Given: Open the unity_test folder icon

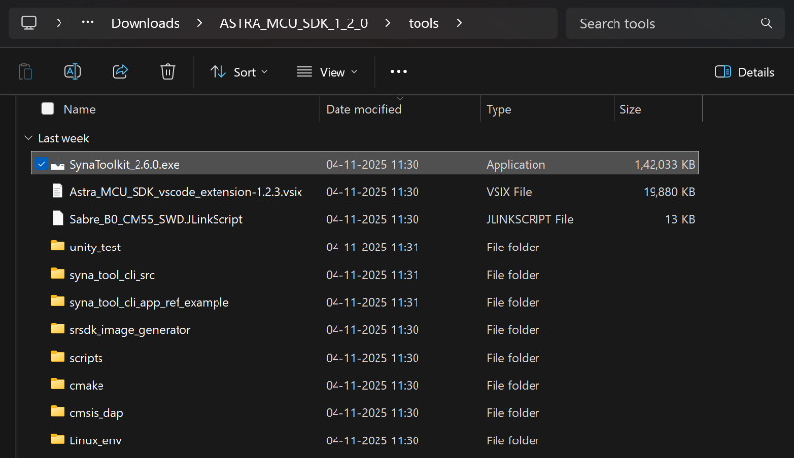Looking at the screenshot, I should point(58,247).
